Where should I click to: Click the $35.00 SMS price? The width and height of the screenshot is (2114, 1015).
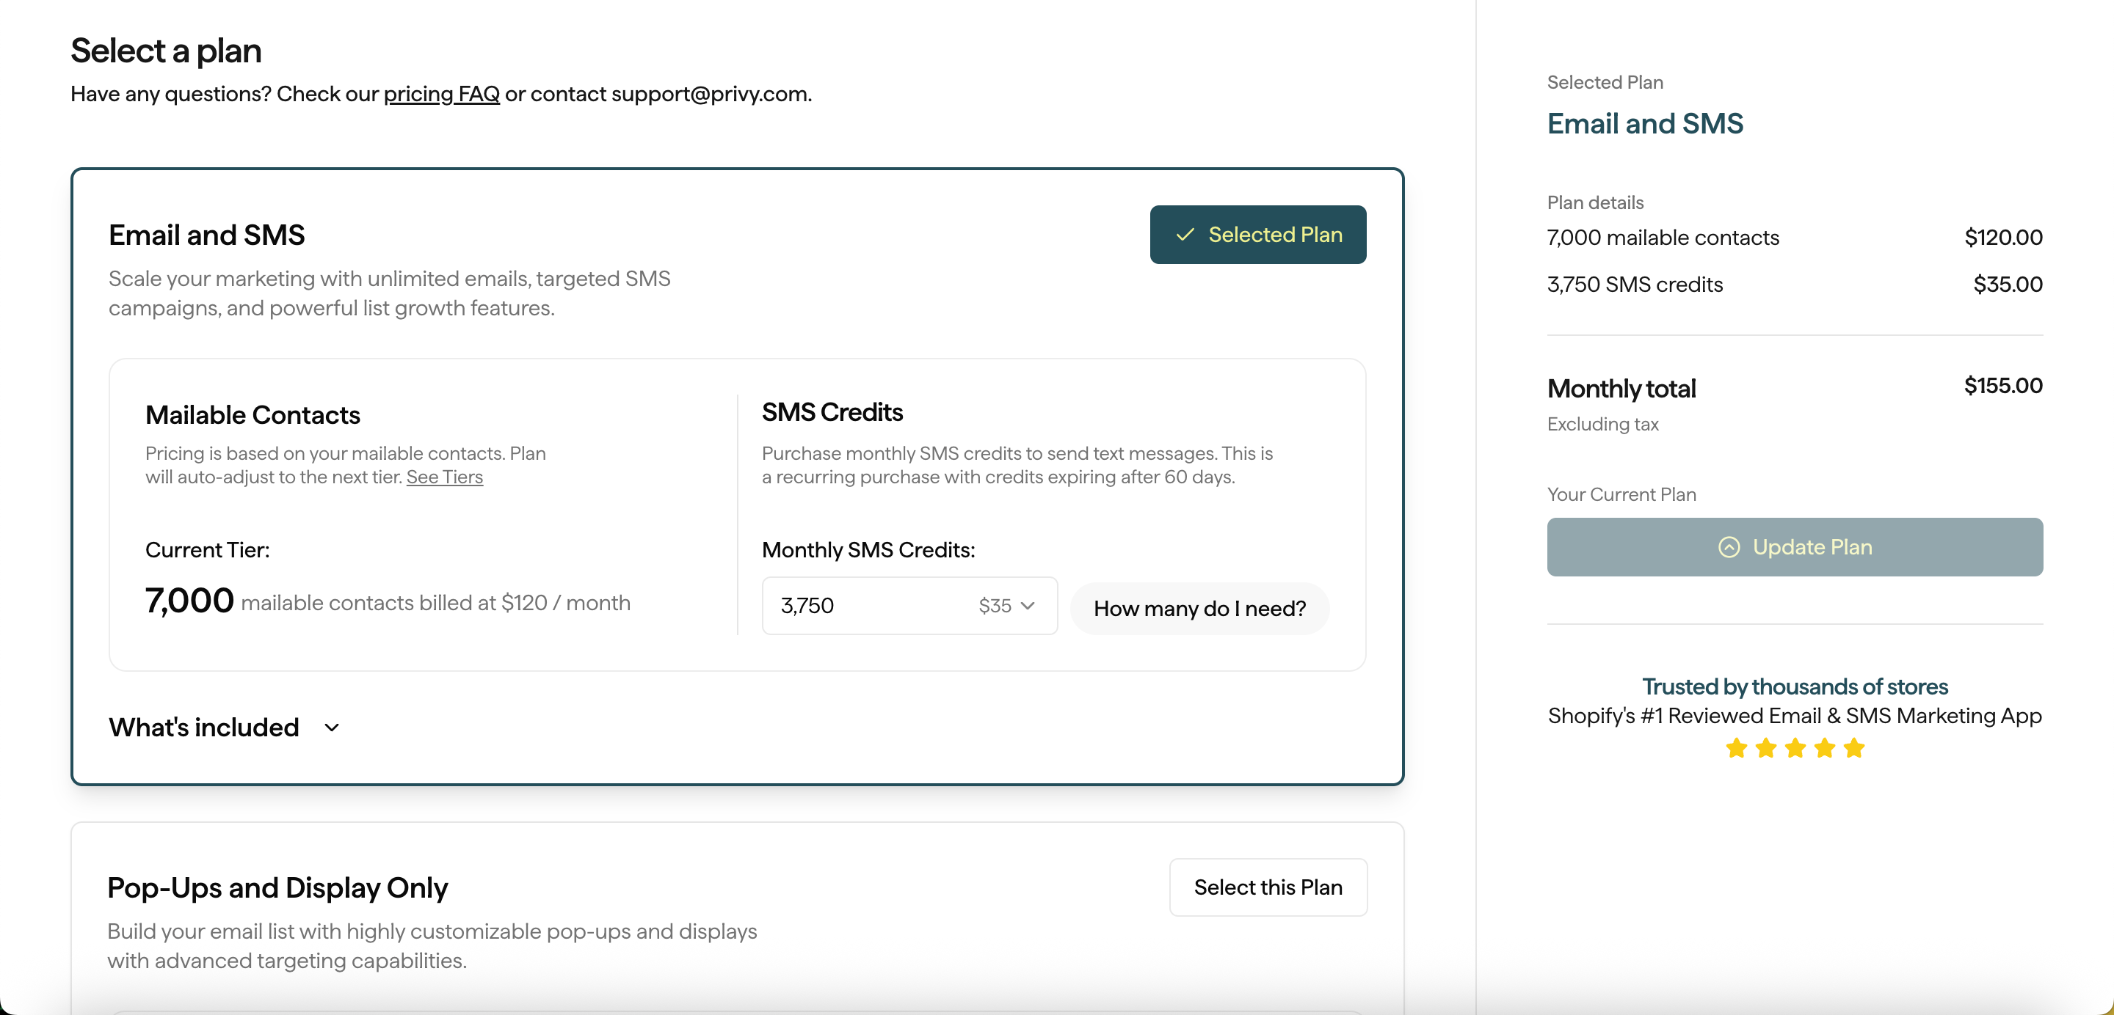tap(2008, 285)
